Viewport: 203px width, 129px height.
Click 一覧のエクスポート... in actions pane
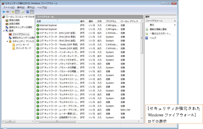[x=160, y=34]
